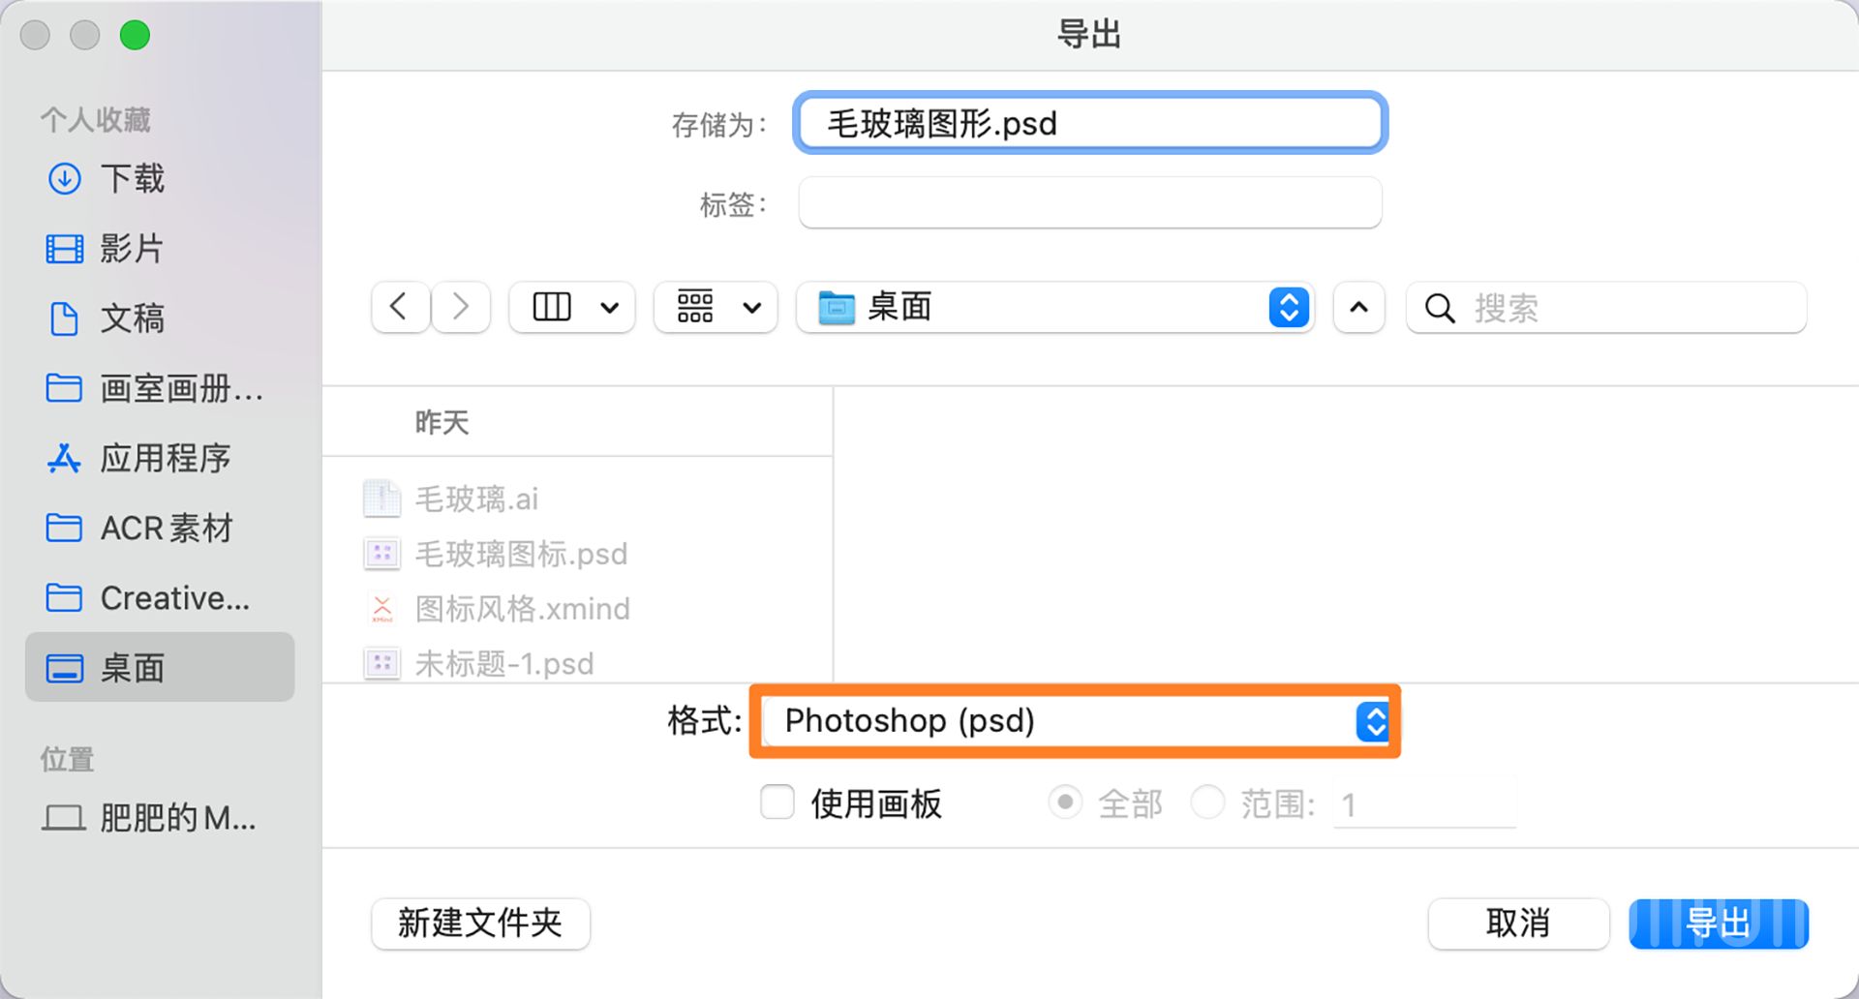Image resolution: width=1859 pixels, height=999 pixels.
Task: Select the 毛玻璃.ai file in the list
Action: click(x=481, y=499)
